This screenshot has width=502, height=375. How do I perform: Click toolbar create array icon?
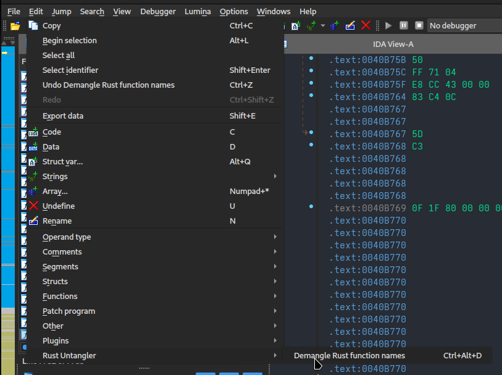point(334,25)
